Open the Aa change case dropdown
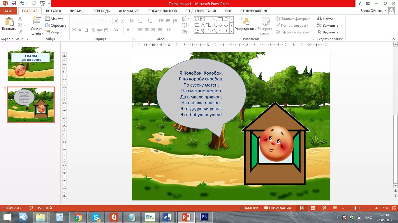Image resolution: width=398 pixels, height=223 pixels. pyautogui.click(x=117, y=30)
